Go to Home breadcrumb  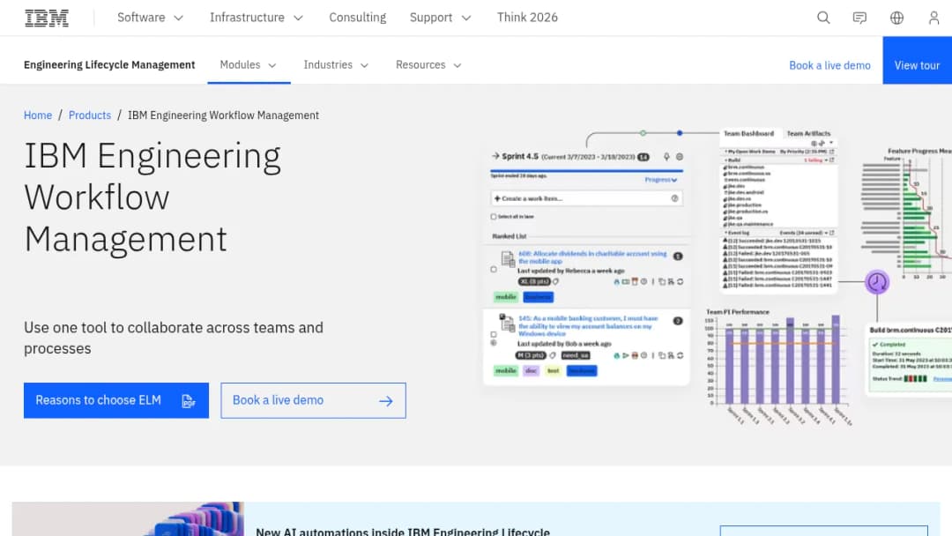[38, 115]
